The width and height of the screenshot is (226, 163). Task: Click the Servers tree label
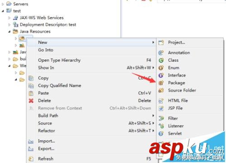click(21, 4)
